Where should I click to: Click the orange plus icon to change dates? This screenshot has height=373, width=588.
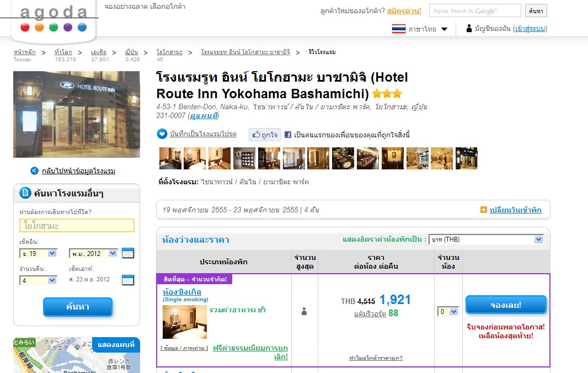[x=484, y=210]
